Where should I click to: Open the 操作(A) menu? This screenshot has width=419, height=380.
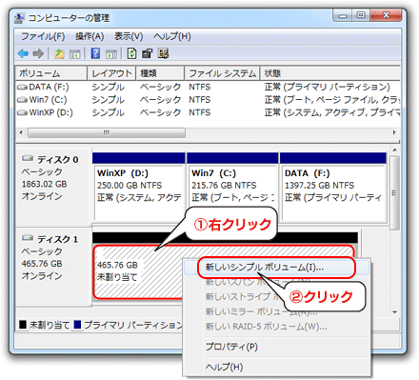[x=90, y=36]
